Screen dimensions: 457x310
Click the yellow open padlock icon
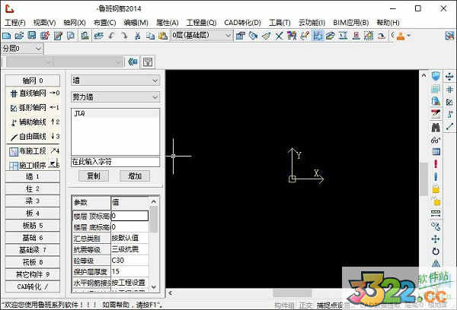click(436, 201)
